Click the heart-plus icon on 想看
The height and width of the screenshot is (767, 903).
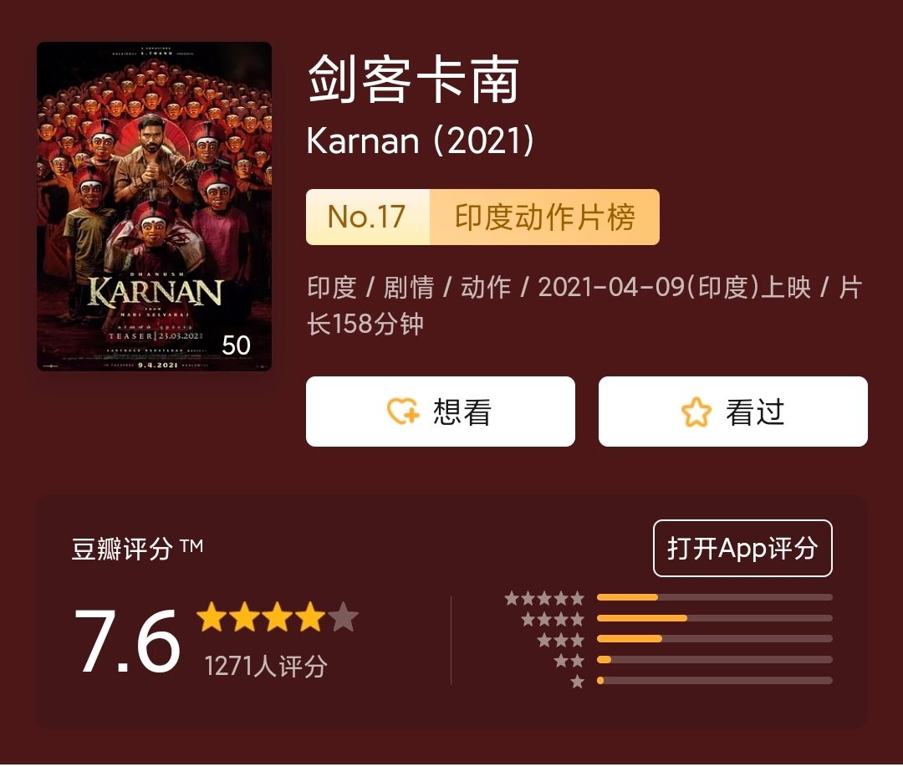click(402, 412)
